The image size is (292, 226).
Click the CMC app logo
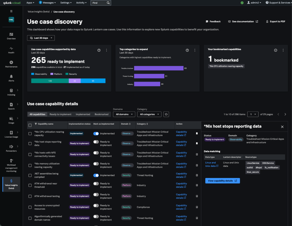tap(11, 20)
